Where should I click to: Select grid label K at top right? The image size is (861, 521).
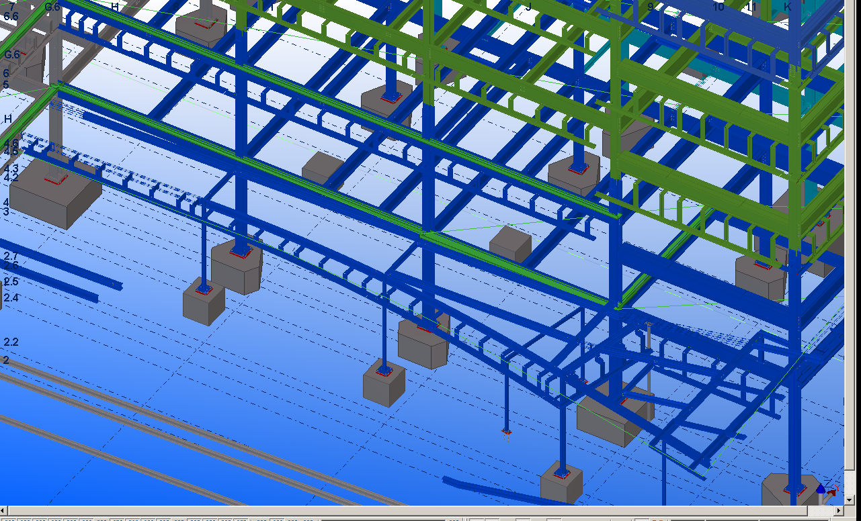788,7
